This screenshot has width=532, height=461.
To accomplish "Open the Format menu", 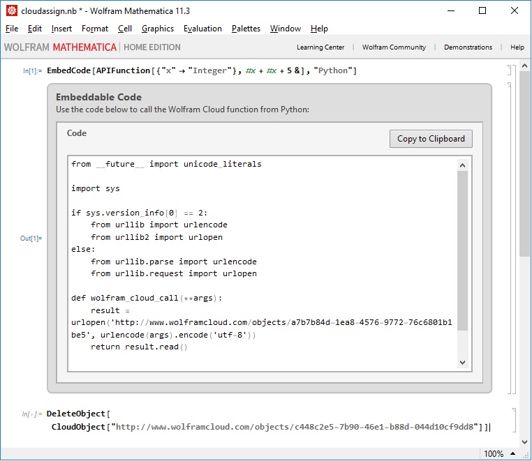I will pos(95,29).
